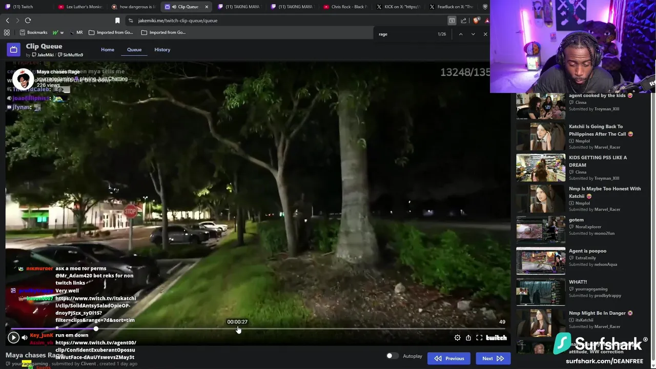Jump to next find match
656x369 pixels.
(473, 34)
